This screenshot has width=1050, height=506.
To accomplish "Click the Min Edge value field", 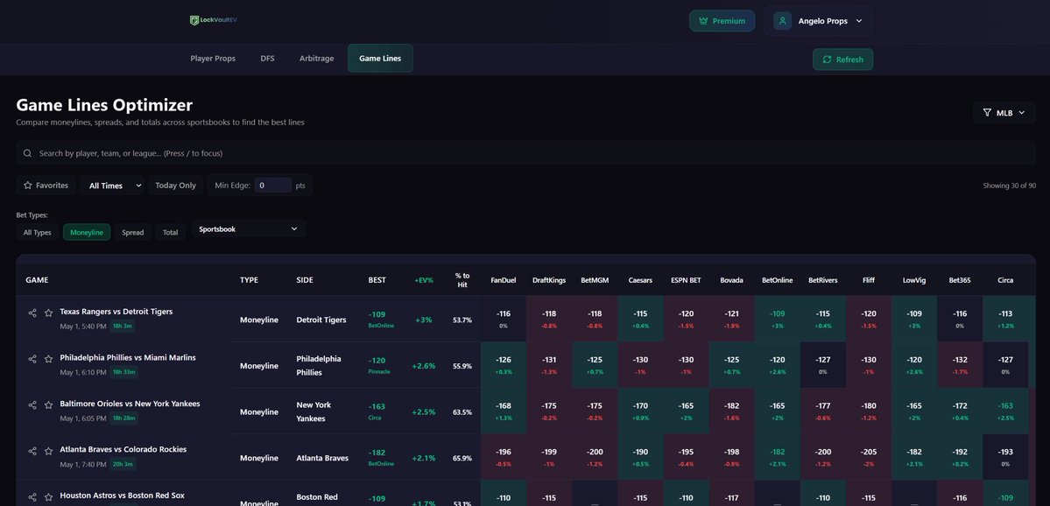I will point(272,186).
